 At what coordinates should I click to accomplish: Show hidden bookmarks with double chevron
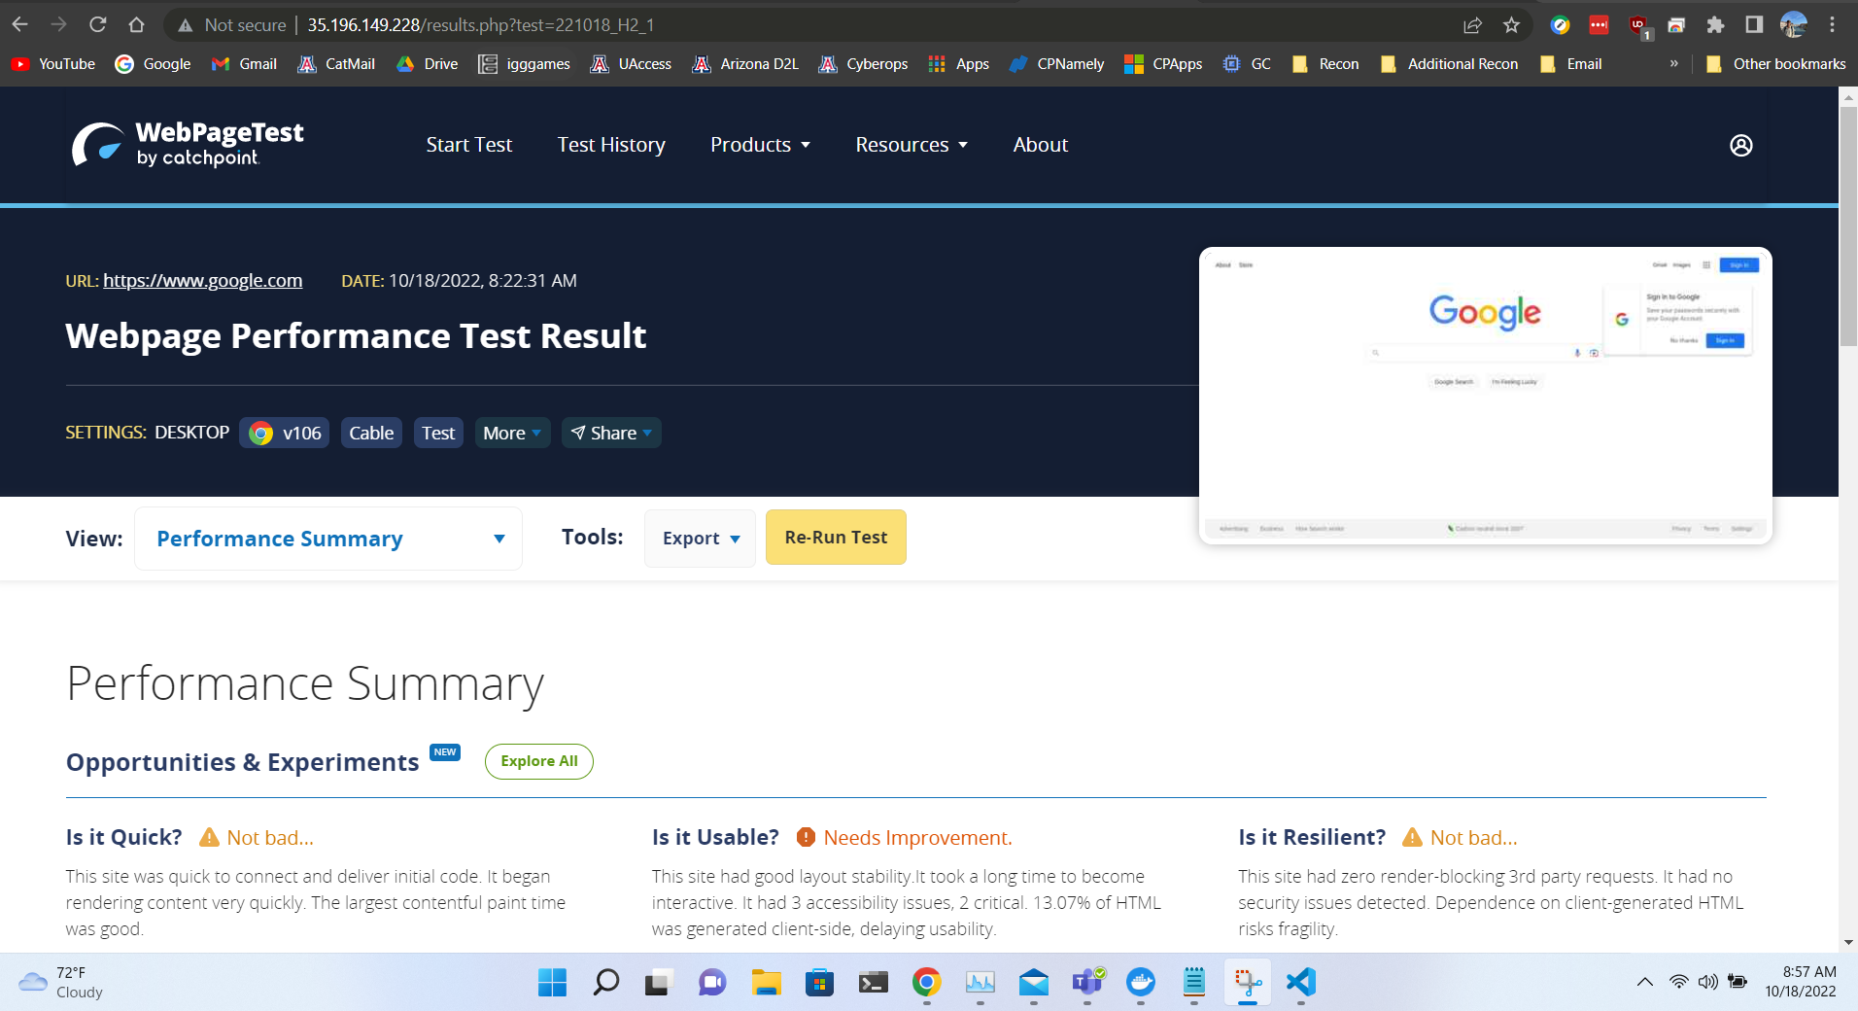[x=1673, y=64]
